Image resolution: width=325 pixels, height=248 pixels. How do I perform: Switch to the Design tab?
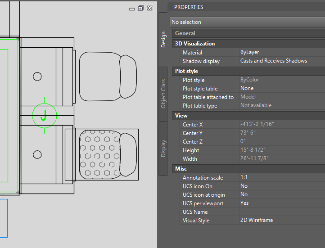(x=163, y=39)
